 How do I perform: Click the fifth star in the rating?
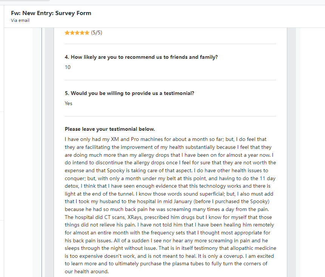click(x=87, y=33)
